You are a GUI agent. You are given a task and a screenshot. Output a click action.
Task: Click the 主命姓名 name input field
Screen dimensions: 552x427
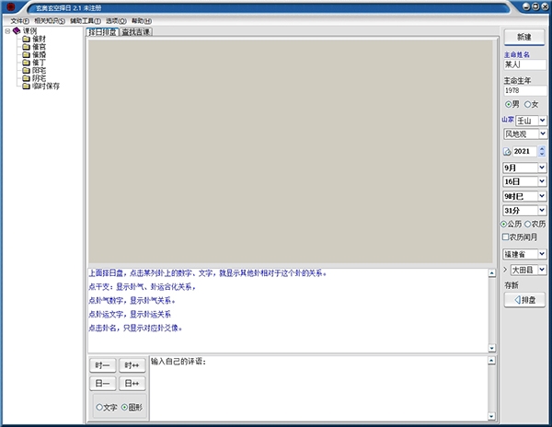click(524, 65)
